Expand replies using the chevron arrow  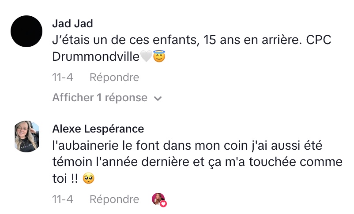click(158, 98)
